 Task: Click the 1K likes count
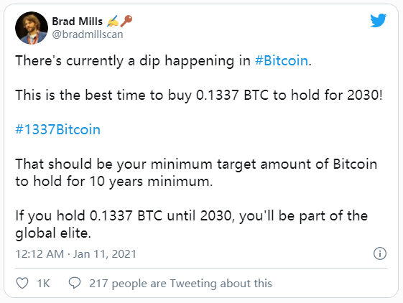coord(43,284)
